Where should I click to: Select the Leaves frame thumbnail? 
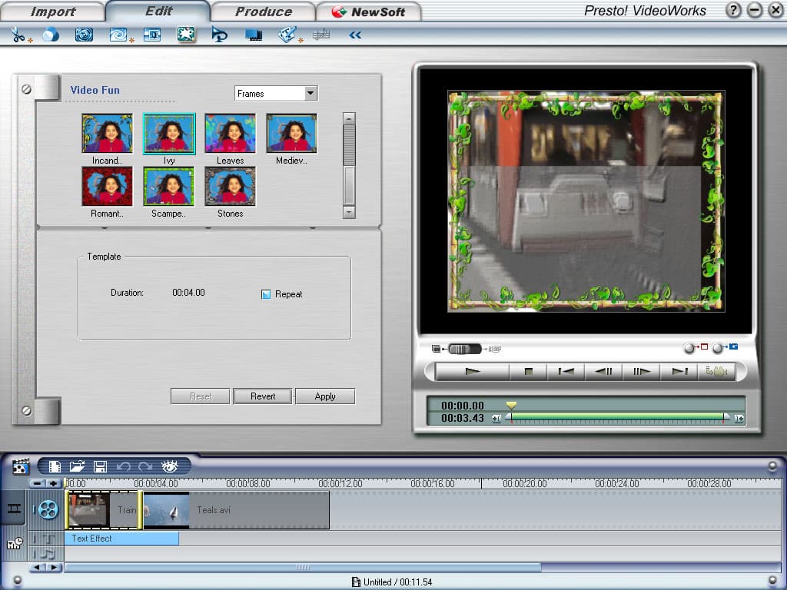[x=230, y=134]
